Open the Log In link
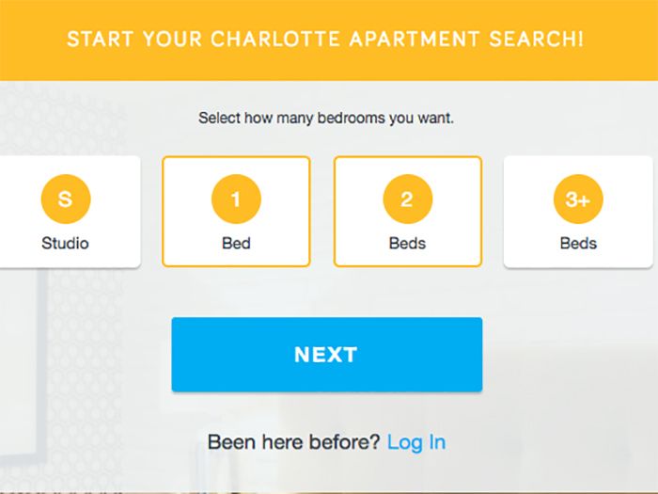The width and height of the screenshot is (658, 494). 416,442
